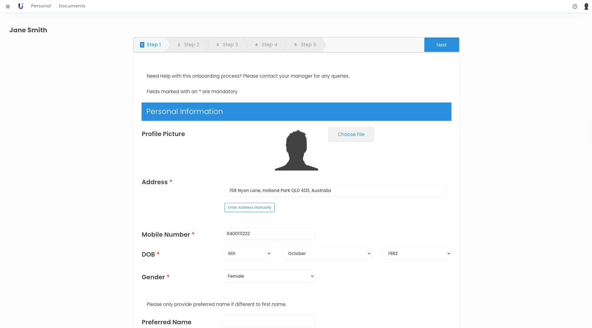Focus the Address input field
The width and height of the screenshot is (592, 328).
pyautogui.click(x=336, y=190)
